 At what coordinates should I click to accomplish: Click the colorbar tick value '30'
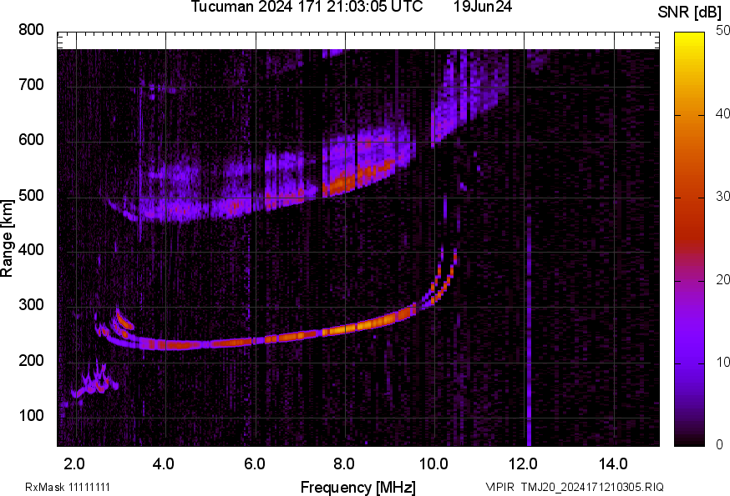(x=722, y=196)
